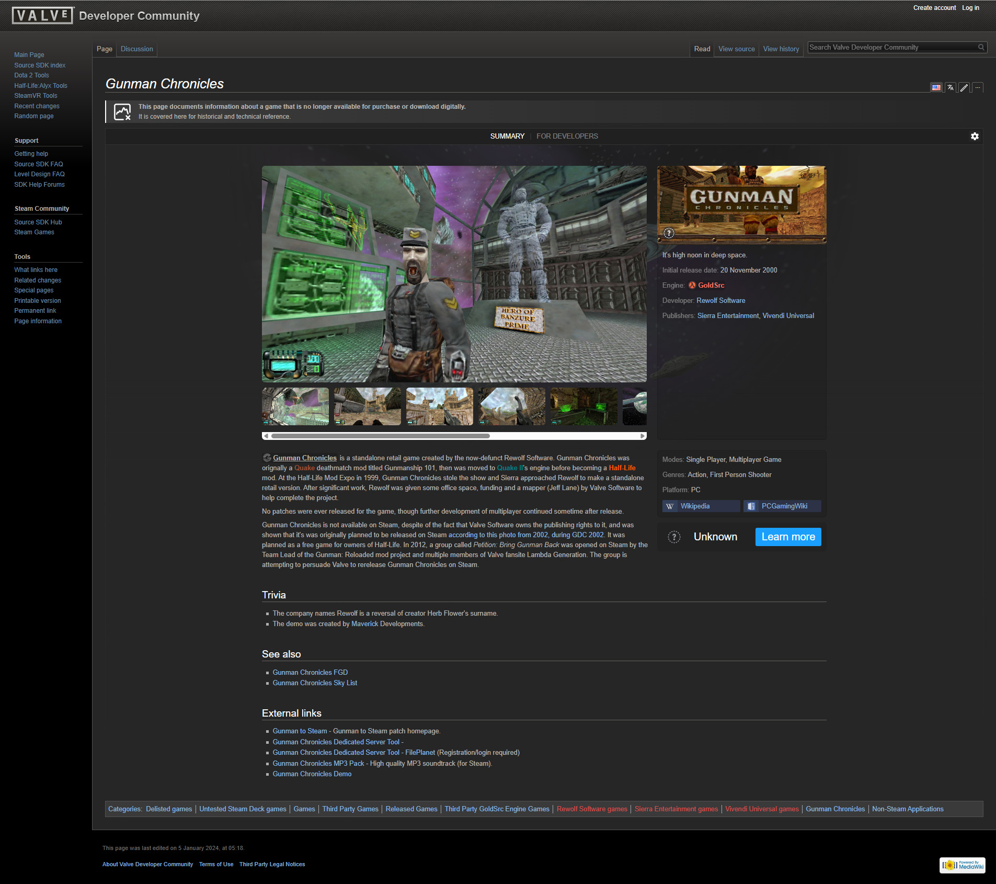996x884 pixels.
Task: Click the search magnifier icon
Action: [981, 48]
